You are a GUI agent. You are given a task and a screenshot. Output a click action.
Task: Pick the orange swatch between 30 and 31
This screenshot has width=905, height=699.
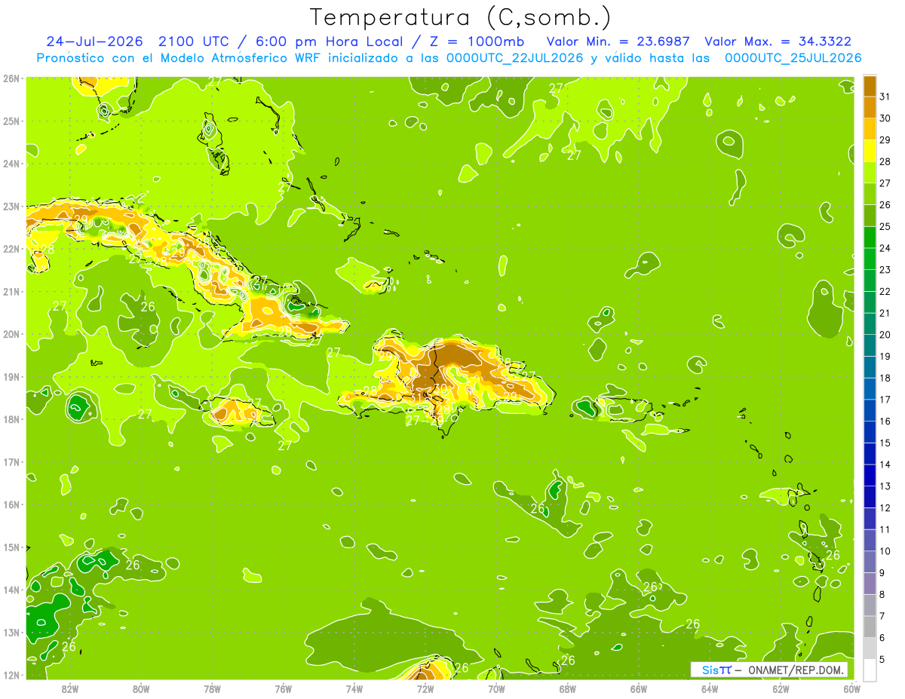click(x=869, y=107)
